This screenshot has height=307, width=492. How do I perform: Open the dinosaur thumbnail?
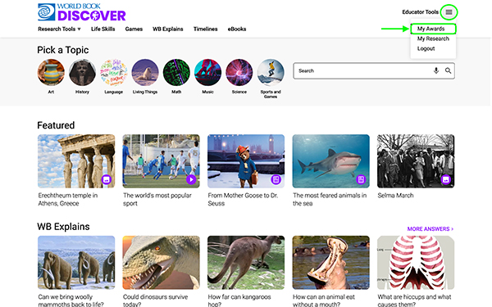coord(161,263)
